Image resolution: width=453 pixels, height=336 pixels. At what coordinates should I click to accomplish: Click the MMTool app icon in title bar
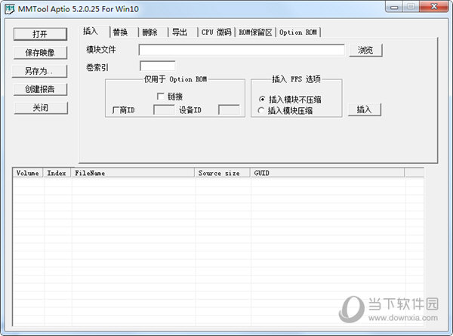[10, 9]
